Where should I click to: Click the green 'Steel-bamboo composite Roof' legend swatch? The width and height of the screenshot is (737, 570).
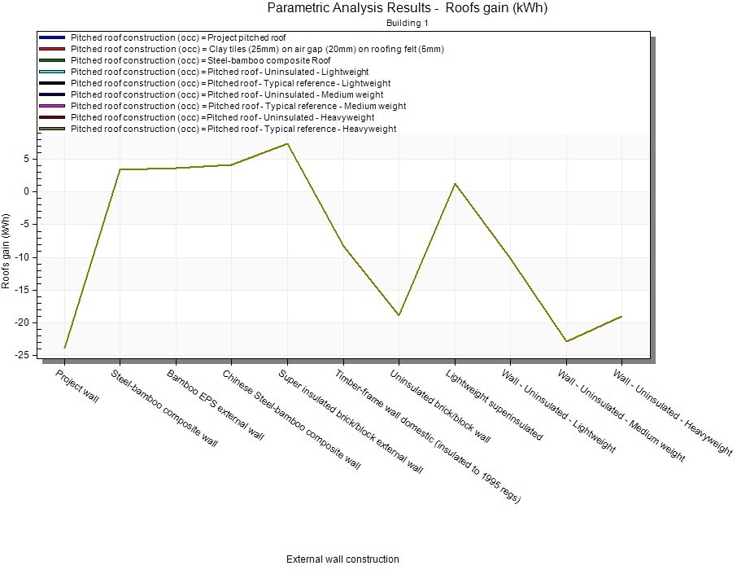tap(52, 60)
